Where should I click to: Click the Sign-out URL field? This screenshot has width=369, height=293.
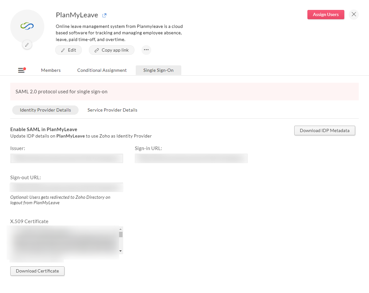tap(67, 187)
